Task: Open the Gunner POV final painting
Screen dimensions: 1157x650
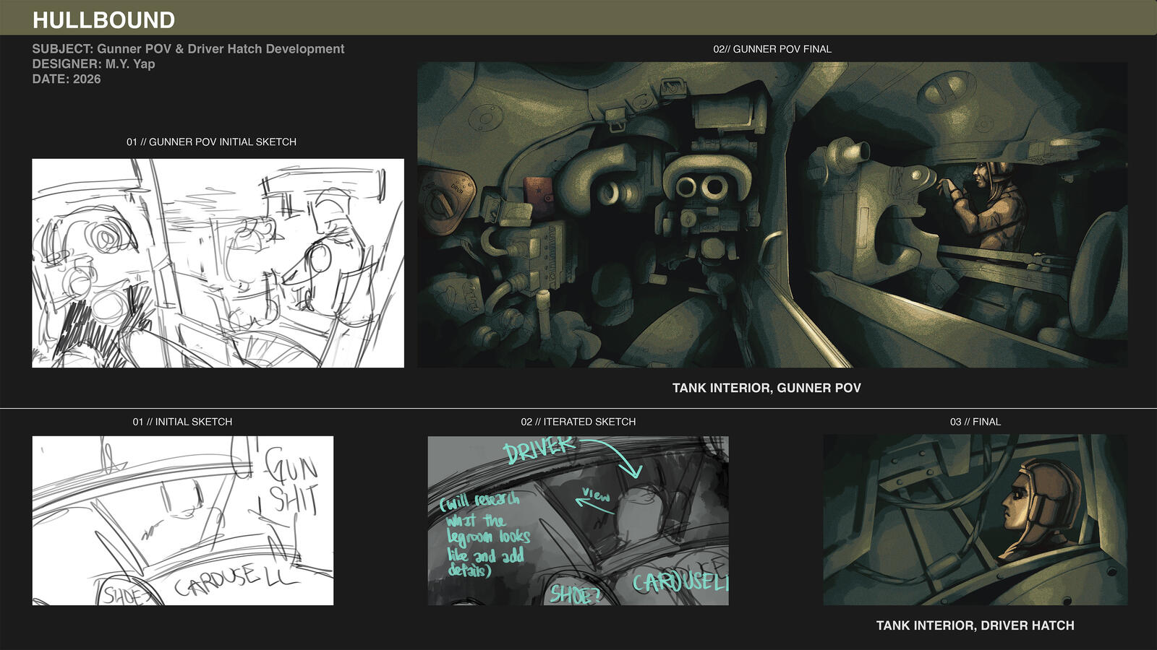Action: pyautogui.click(x=772, y=214)
